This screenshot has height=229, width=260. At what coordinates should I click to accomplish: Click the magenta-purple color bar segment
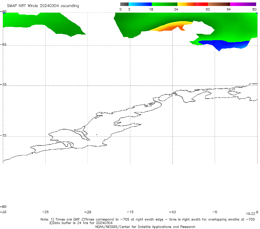point(243,4)
